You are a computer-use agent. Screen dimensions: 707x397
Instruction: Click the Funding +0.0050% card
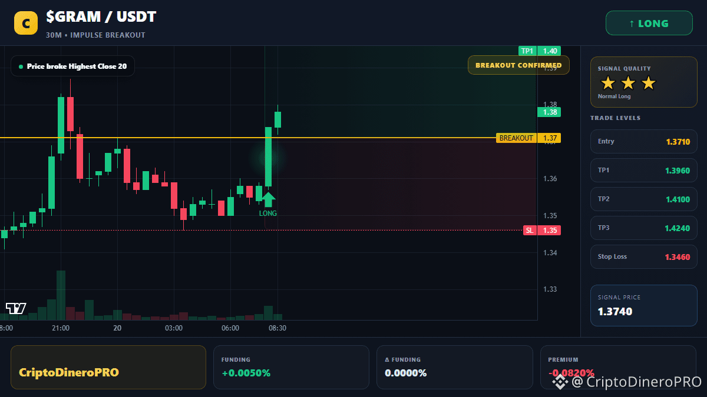pos(291,367)
